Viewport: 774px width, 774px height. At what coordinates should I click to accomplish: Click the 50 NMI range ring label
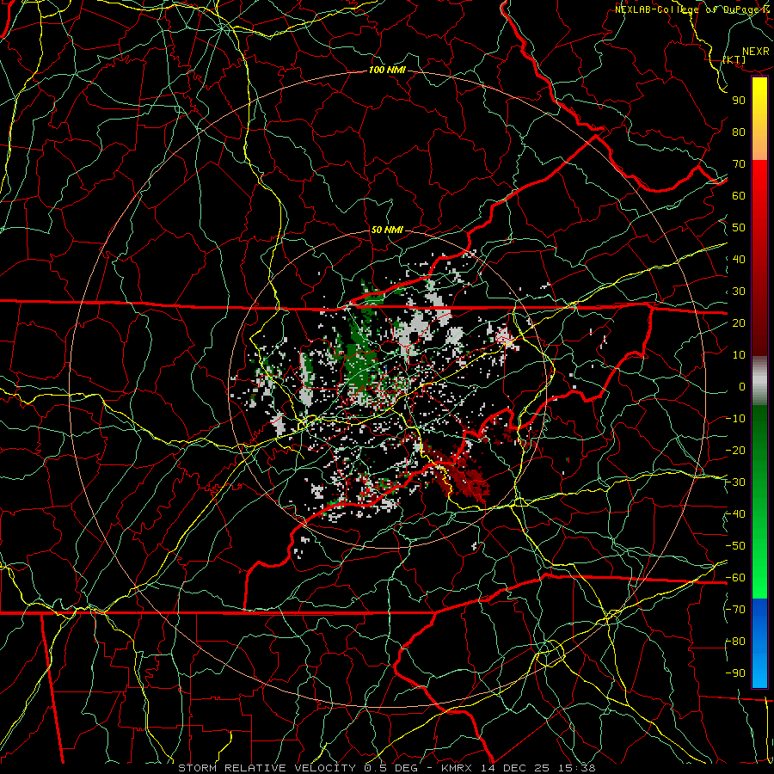click(x=387, y=230)
